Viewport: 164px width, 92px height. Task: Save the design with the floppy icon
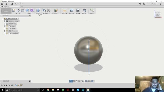point(12,4)
